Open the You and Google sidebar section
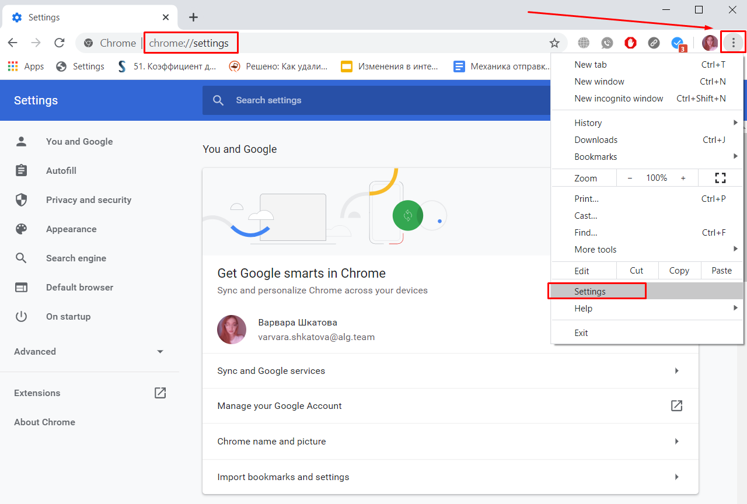747x504 pixels. coord(79,141)
